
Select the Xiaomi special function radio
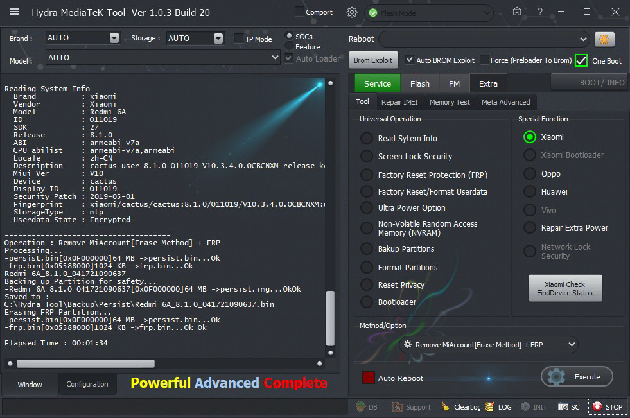pos(530,137)
